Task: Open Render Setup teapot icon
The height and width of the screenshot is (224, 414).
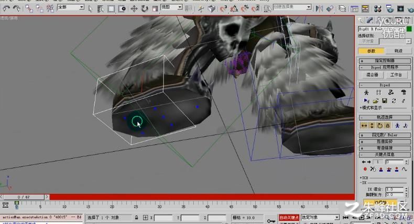Action: pos(389,9)
